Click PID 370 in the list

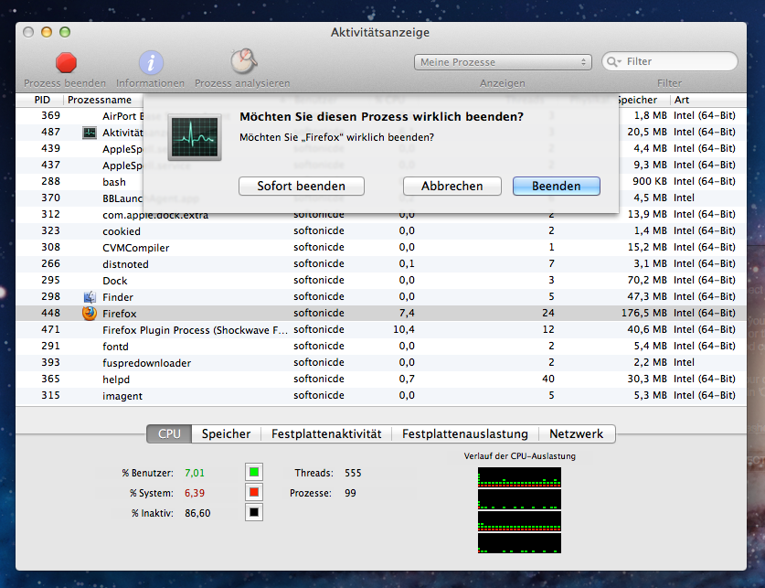51,198
